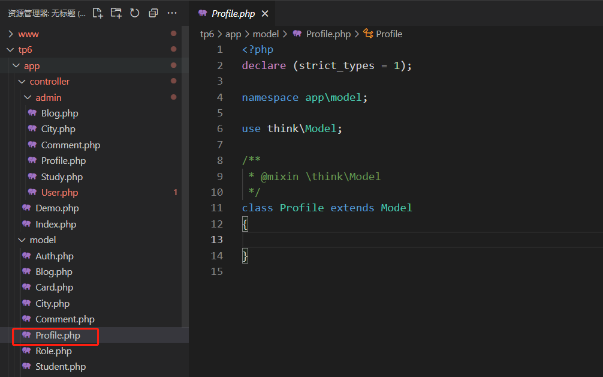Open Blog.php in model folder

pyautogui.click(x=54, y=272)
